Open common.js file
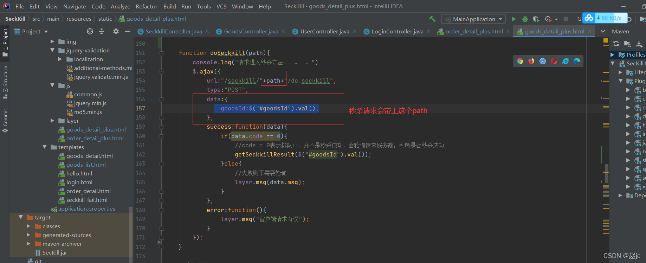This screenshot has height=263, width=646. pos(88,94)
